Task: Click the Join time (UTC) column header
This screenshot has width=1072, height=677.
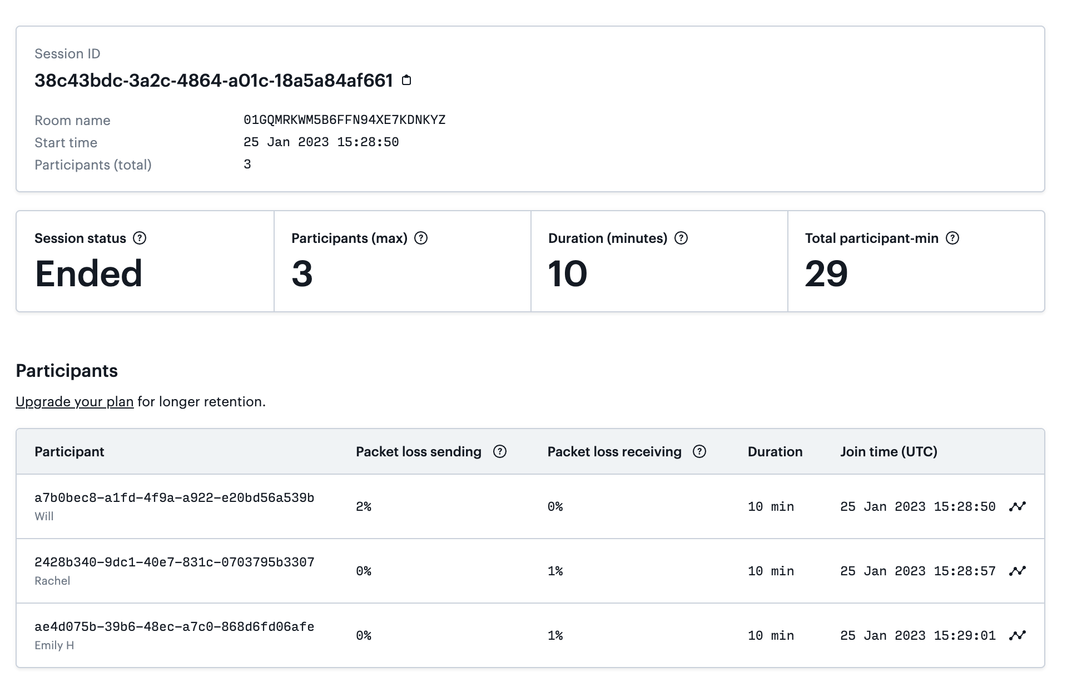Action: (x=888, y=451)
